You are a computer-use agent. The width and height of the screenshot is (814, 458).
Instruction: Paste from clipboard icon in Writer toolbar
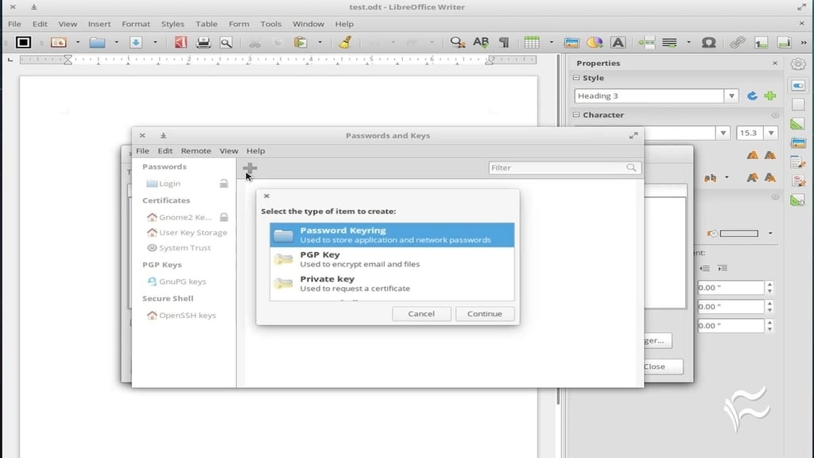click(x=300, y=43)
